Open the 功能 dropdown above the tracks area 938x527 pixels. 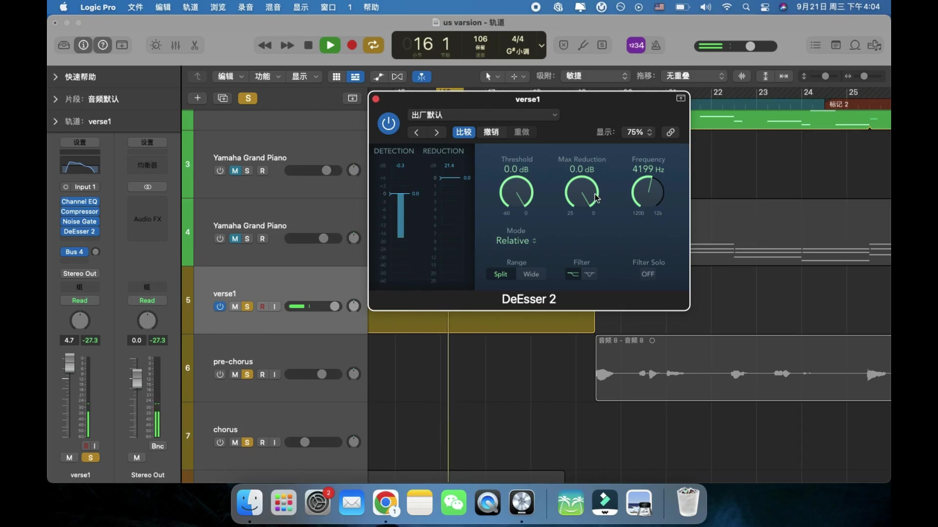tap(267, 76)
